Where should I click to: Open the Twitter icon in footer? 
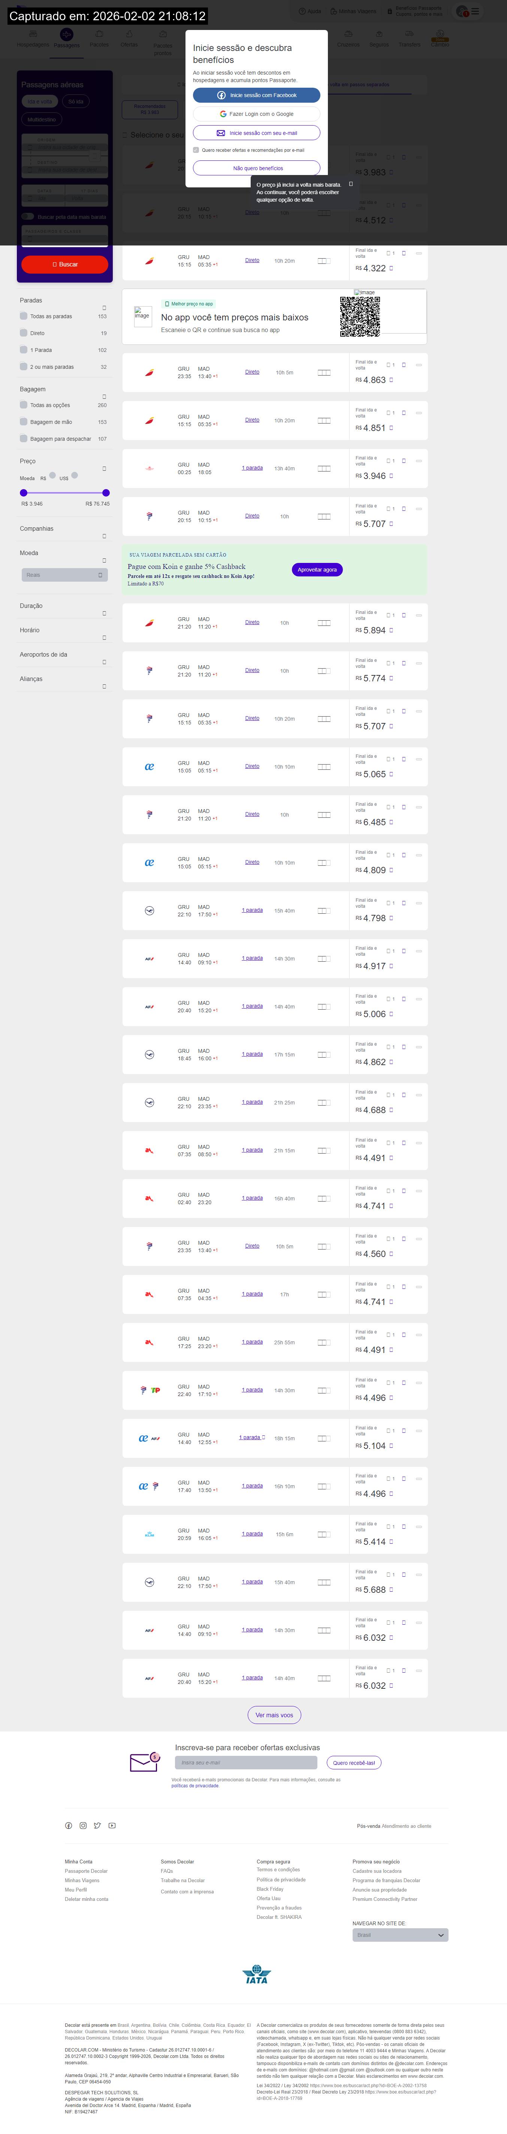(x=97, y=1826)
